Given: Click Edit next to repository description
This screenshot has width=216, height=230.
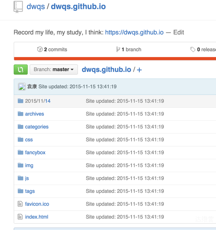Looking at the screenshot, I should (179, 32).
